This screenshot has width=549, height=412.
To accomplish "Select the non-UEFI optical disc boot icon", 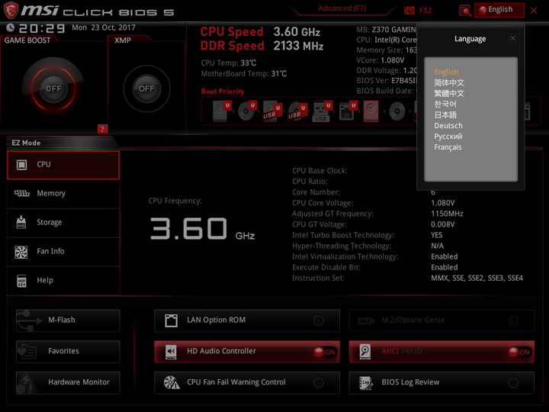I will 397,111.
